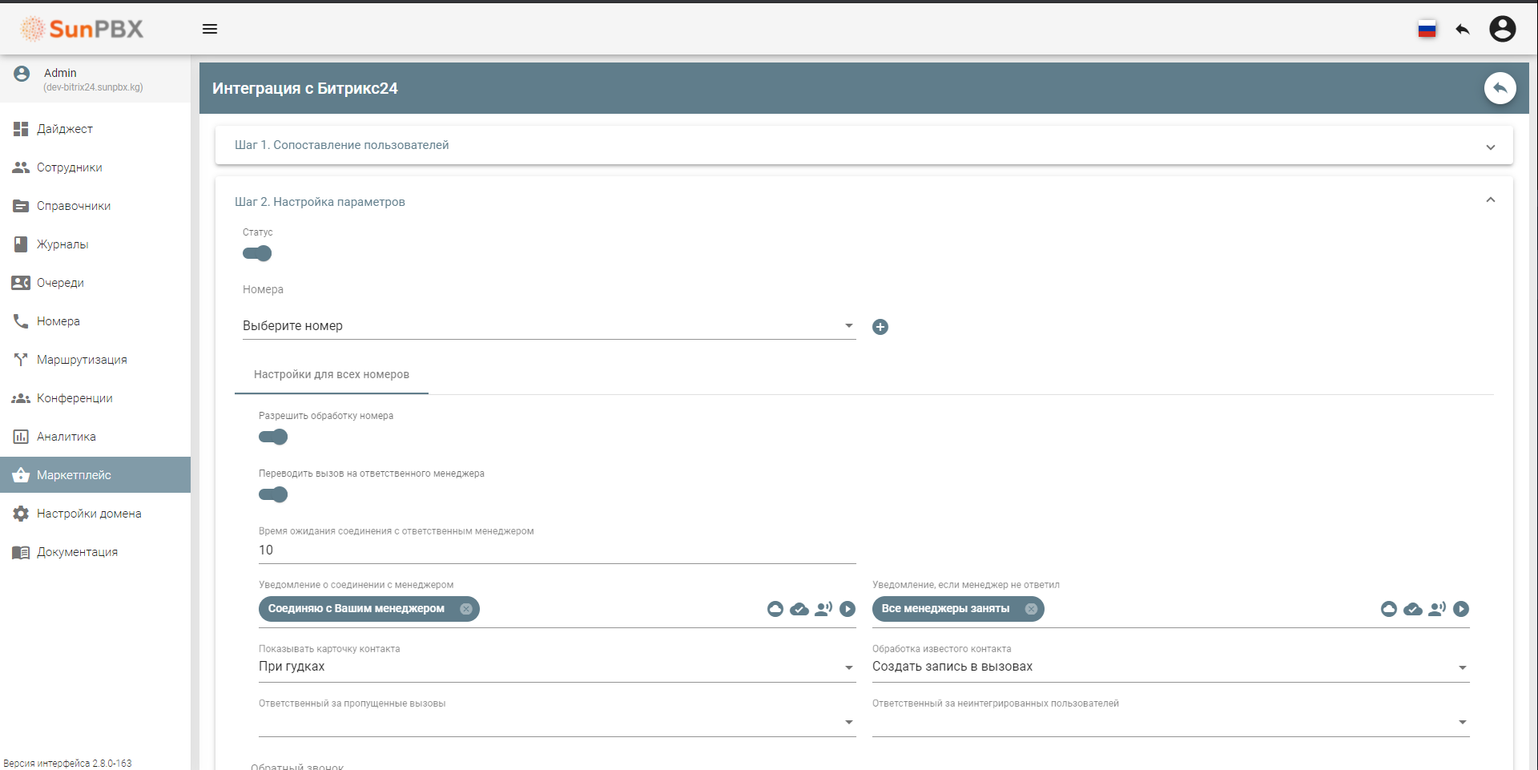Click the 'Интеграция с Битрикс24' page title
1538x770 pixels.
click(x=305, y=89)
